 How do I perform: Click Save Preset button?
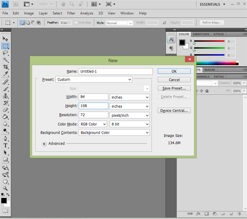pos(174,88)
